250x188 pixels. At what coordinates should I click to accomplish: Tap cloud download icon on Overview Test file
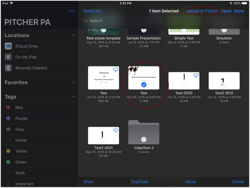pyautogui.click(x=116, y=70)
